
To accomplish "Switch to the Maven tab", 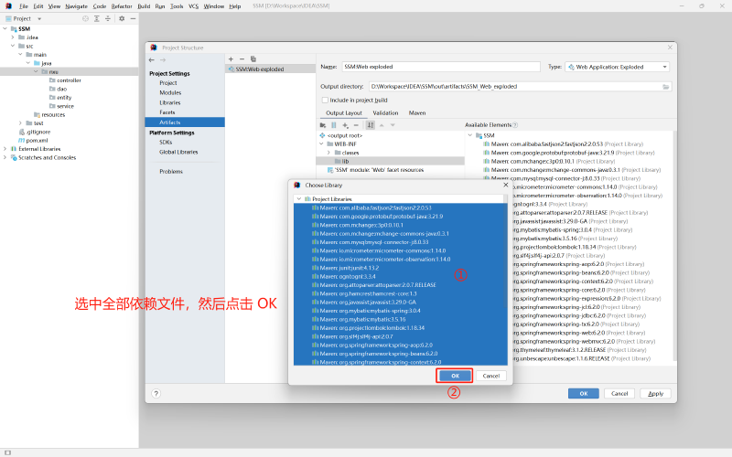I will tap(417, 112).
